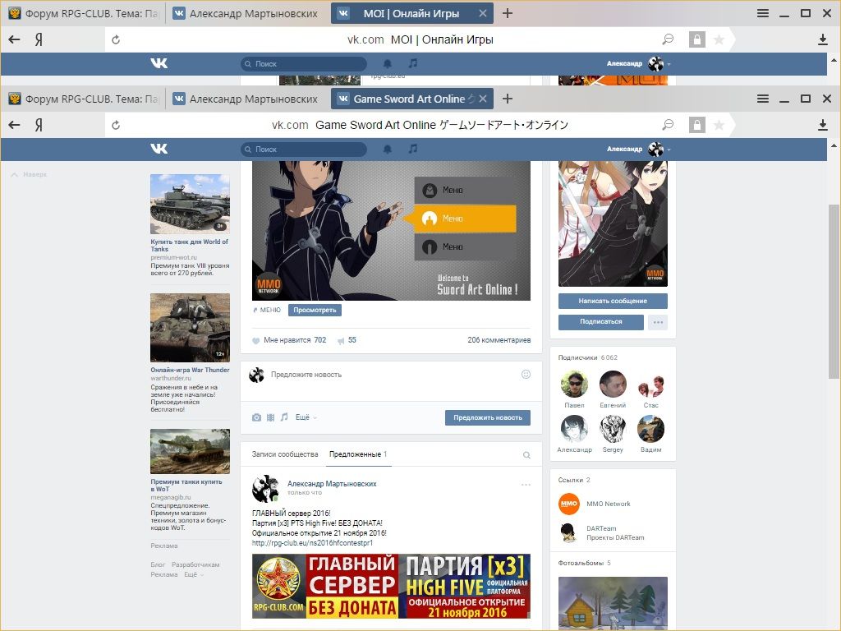The image size is (841, 631).
Task: Open notifications bell in rear VK header
Action: (388, 64)
